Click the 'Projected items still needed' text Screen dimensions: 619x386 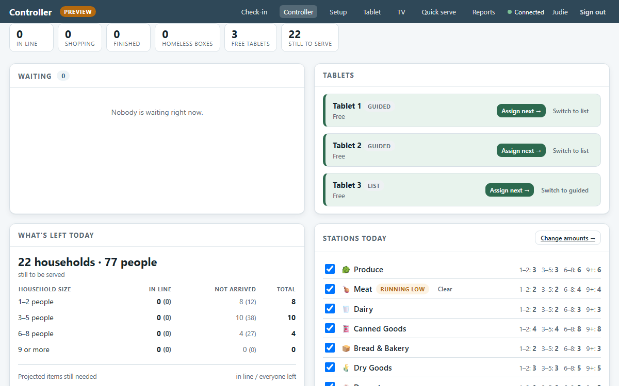point(57,376)
